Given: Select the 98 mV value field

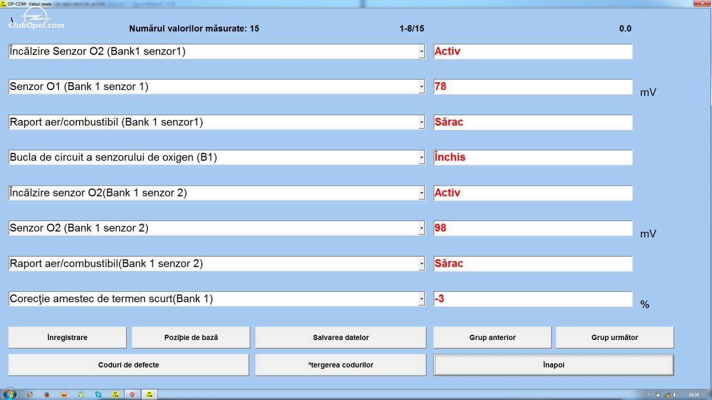Looking at the screenshot, I should (533, 228).
